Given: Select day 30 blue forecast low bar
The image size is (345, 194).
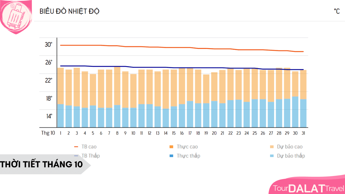Looking at the screenshot, I should [295, 112].
